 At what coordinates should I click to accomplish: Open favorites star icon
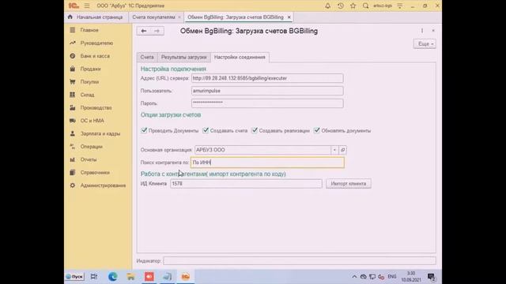(x=353, y=6)
